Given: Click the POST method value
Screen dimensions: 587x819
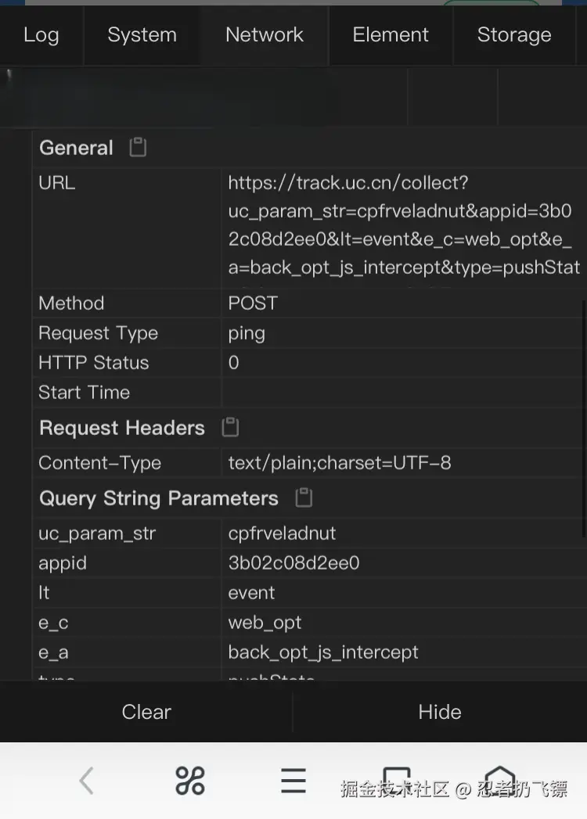Looking at the screenshot, I should [253, 304].
